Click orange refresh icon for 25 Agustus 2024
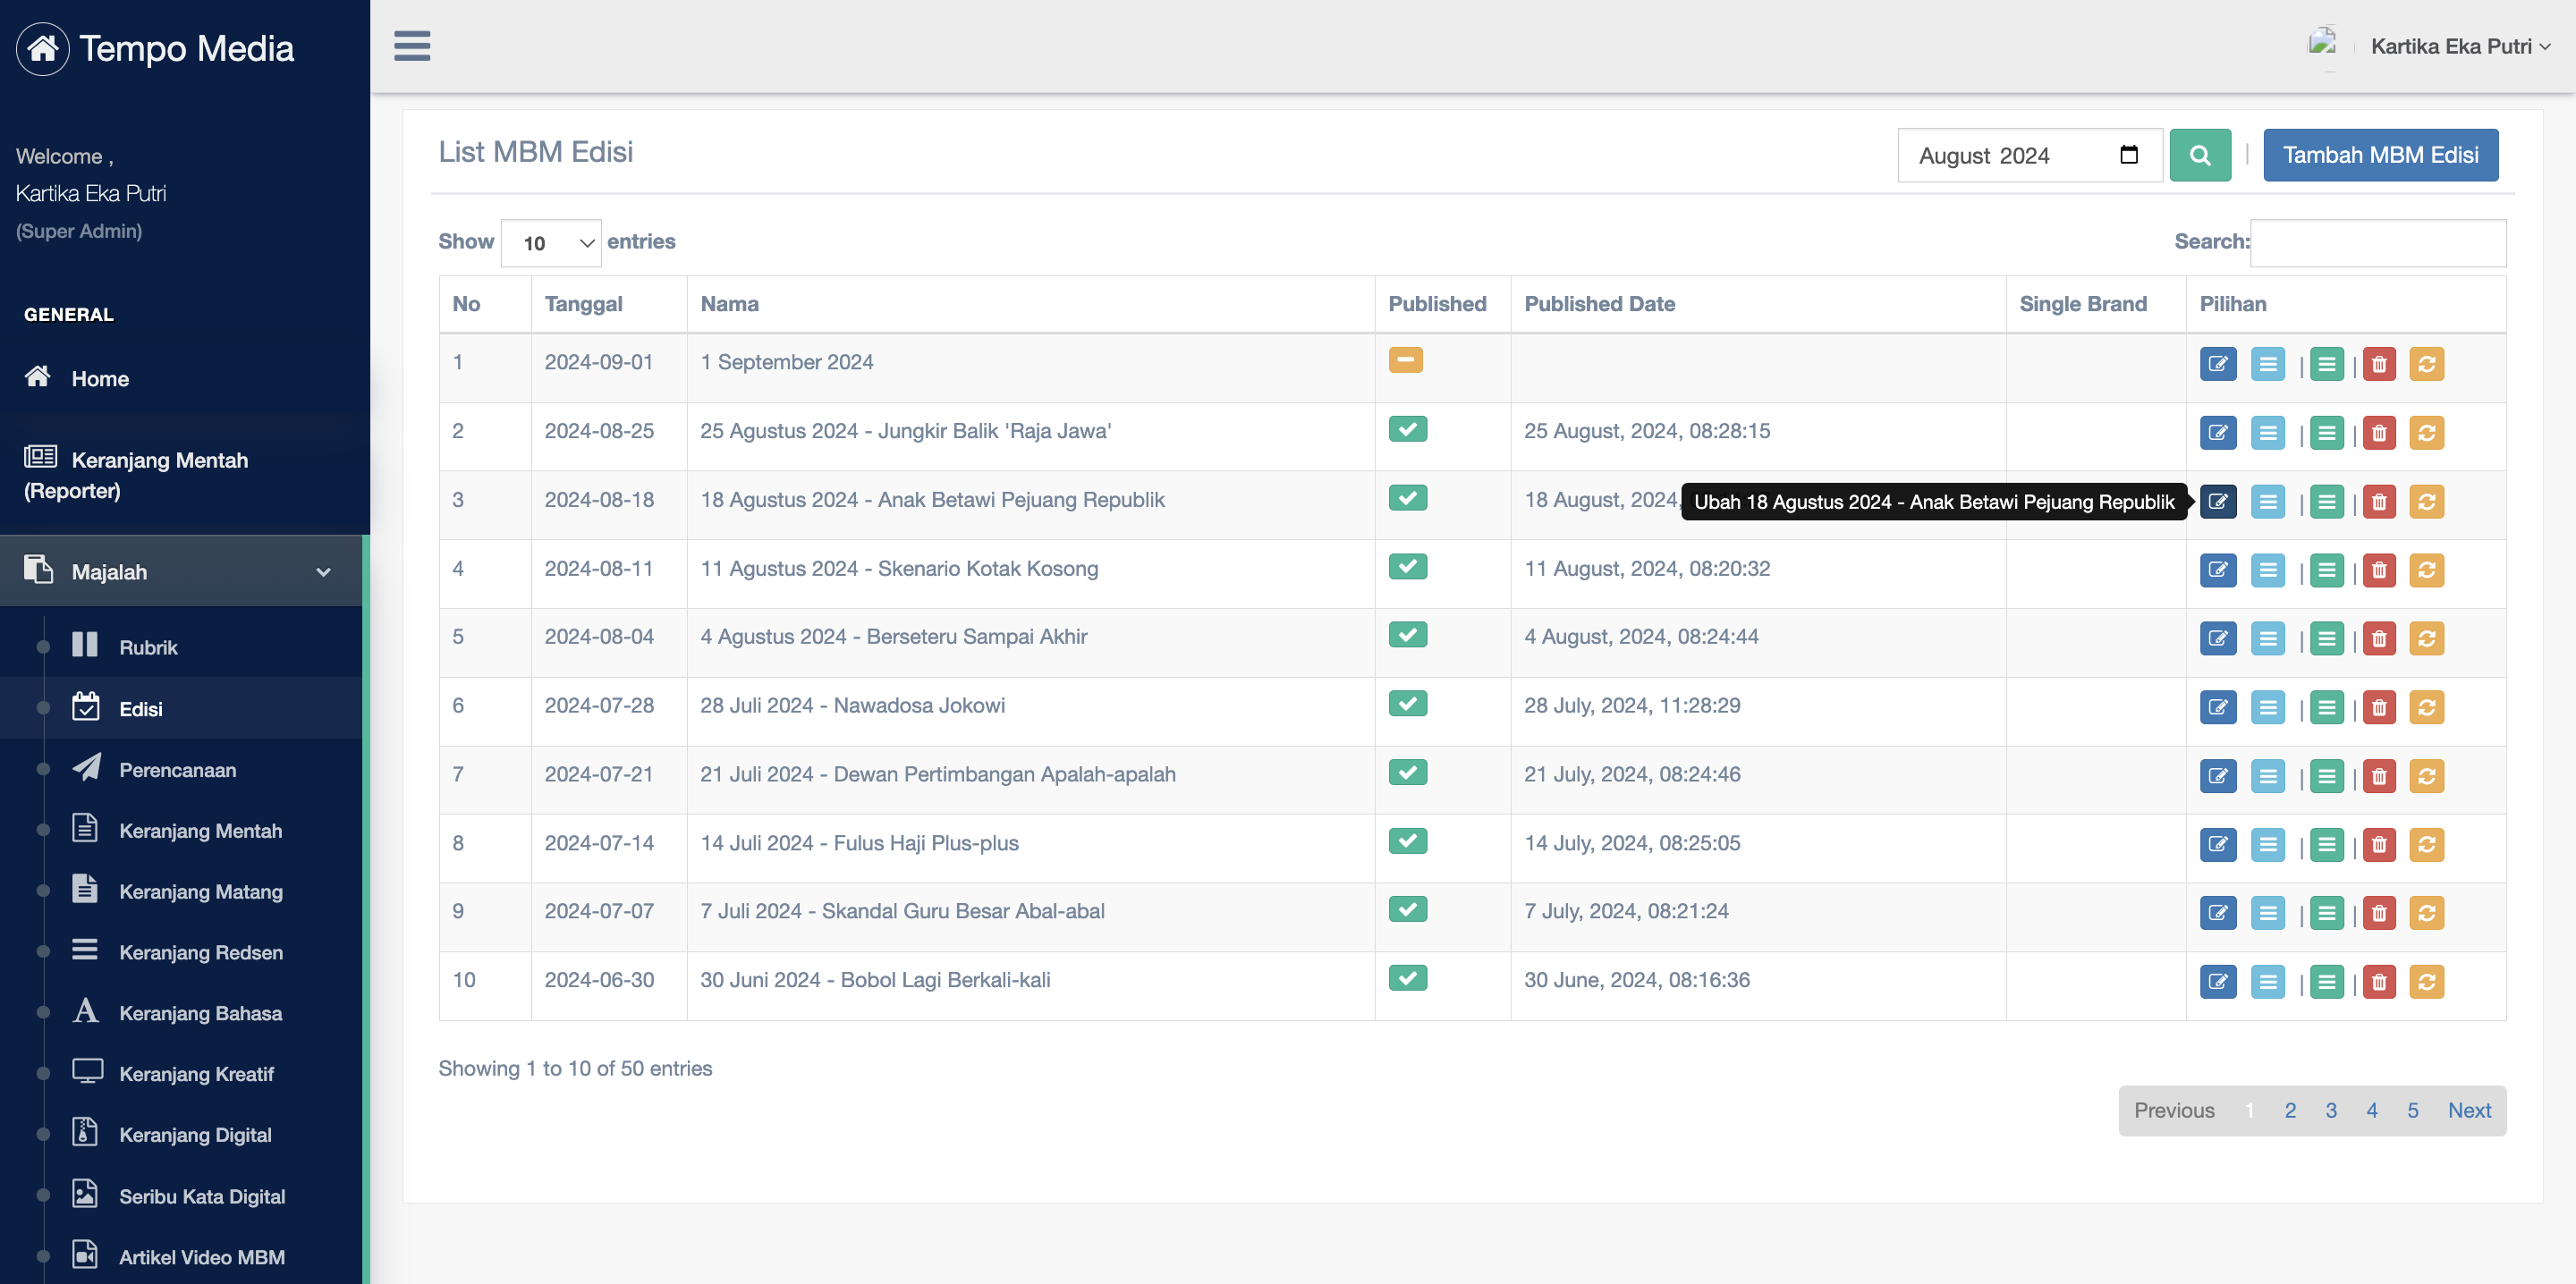2576x1284 pixels. coord(2425,433)
